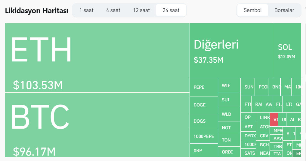The height and width of the screenshot is (161, 306).
Task: Click the ETH liquidation tile
Action: point(97,58)
